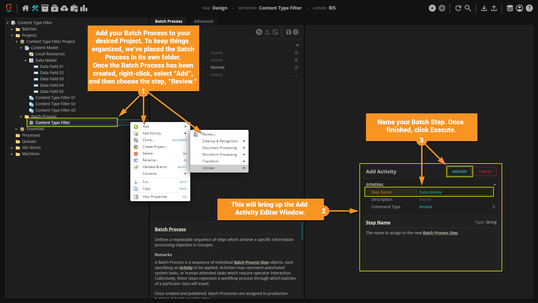Collapse the Projects folder
Viewport: 538px width, 303px height.
(x=12, y=35)
